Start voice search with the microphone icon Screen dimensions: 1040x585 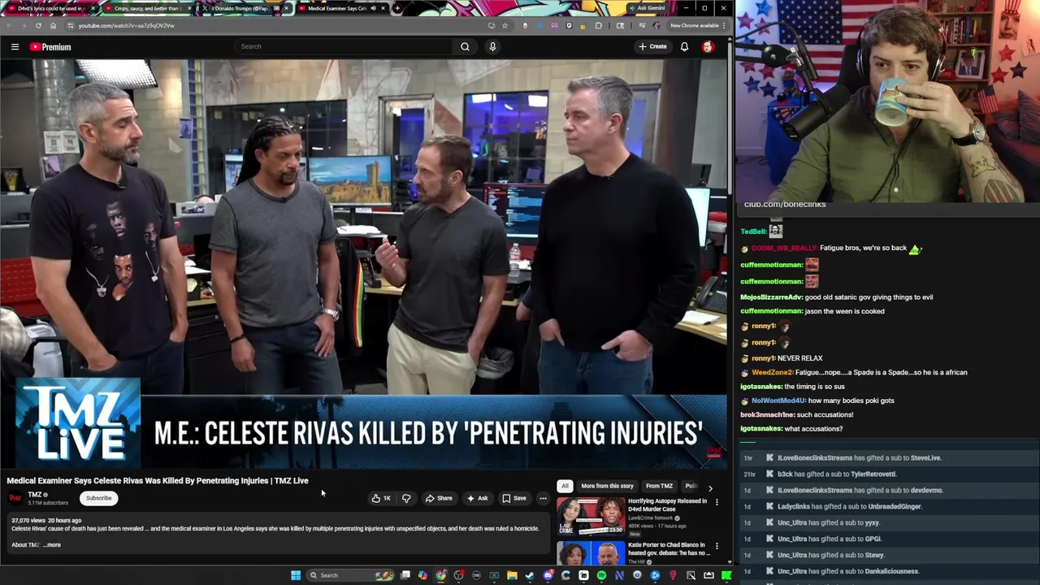coord(492,46)
